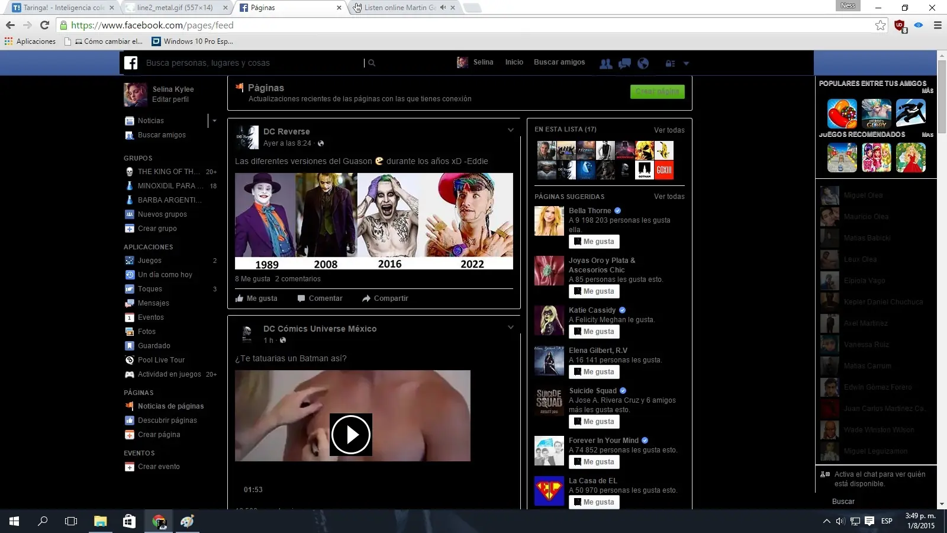The image size is (947, 533).
Task: Like the Elena Gilbert, R.V page
Action: [594, 372]
